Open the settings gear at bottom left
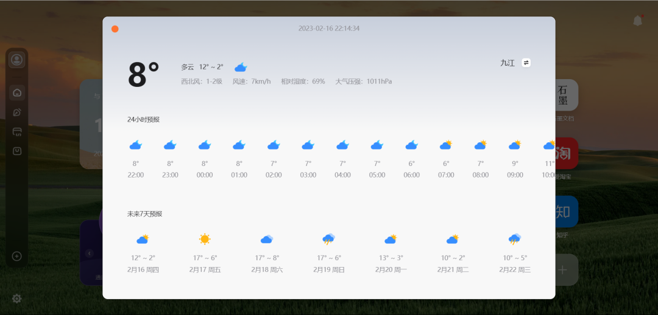This screenshot has width=658, height=315. (17, 299)
